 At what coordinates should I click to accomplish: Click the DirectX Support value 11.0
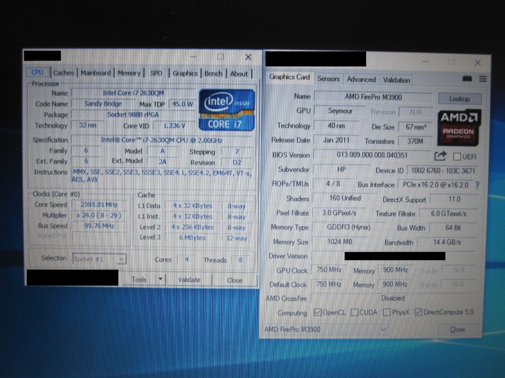pyautogui.click(x=454, y=199)
